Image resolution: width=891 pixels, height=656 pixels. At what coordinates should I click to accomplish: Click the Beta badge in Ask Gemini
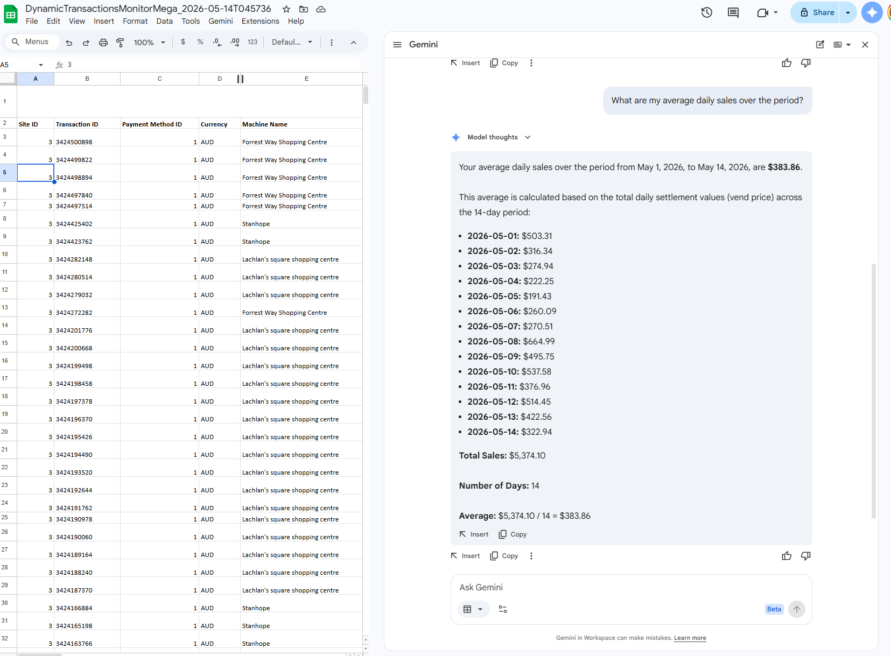point(774,609)
